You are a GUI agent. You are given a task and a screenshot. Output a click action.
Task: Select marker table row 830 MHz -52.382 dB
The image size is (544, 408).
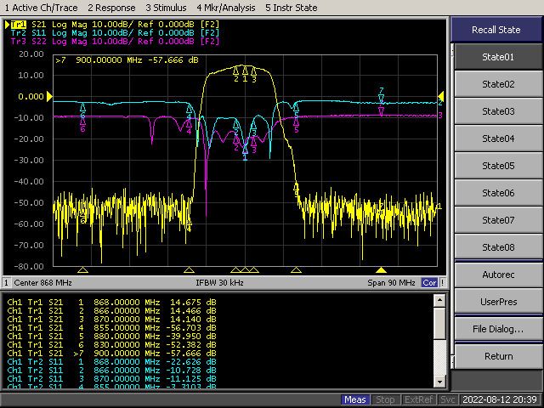(111, 345)
